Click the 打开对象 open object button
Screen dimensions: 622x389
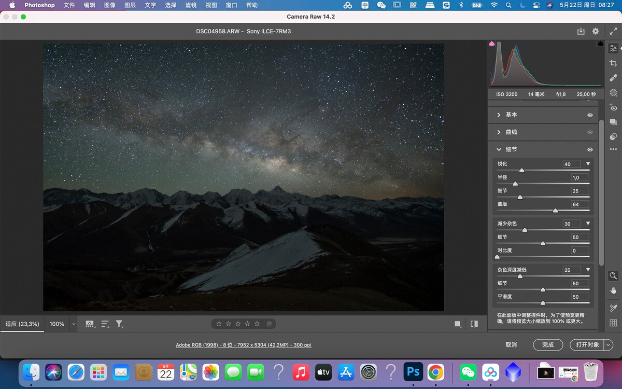(x=587, y=345)
